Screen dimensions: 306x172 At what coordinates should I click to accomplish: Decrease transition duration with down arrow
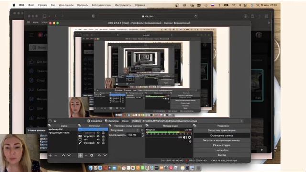[143, 136]
